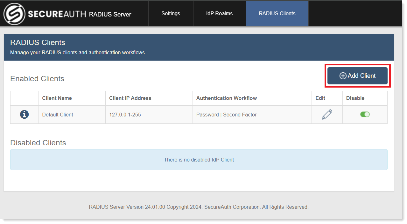Screen dimensions: 407x224
Task: Select the edit pencil in the clients table
Action: [x=326, y=114]
